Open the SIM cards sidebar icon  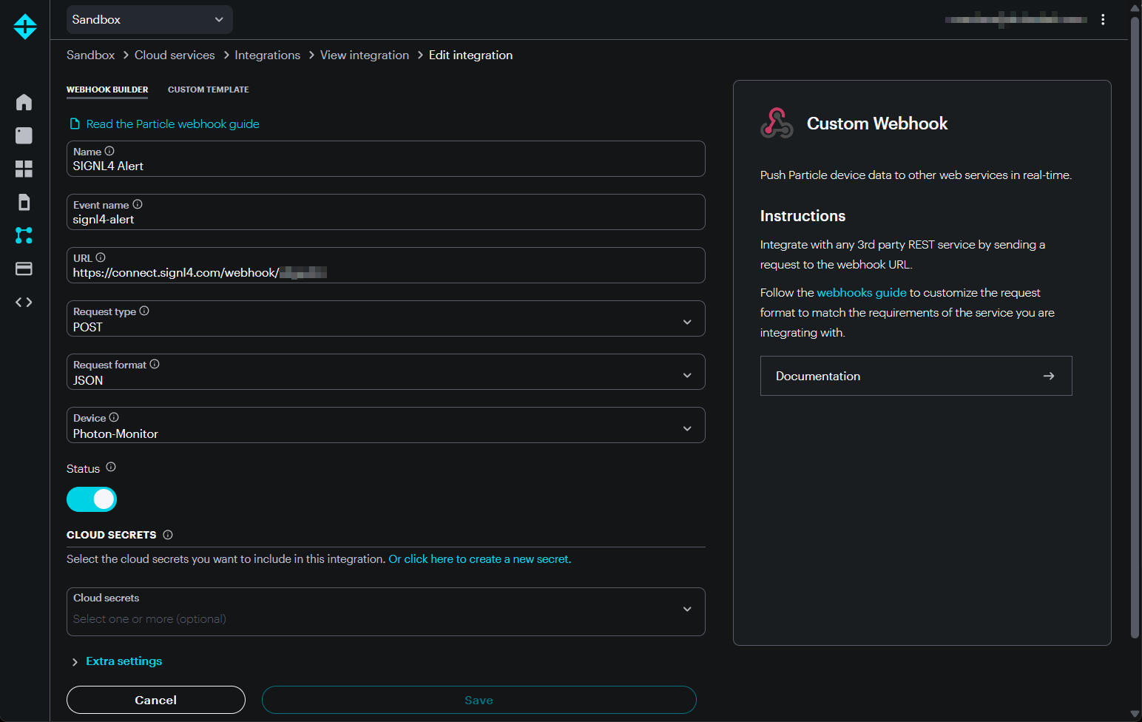point(24,202)
